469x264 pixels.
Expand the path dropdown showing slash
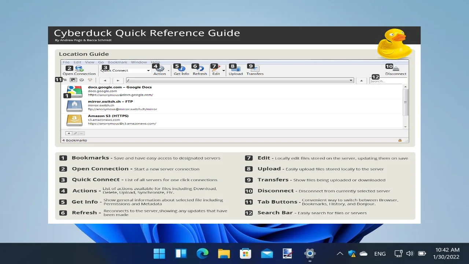pyautogui.click(x=351, y=80)
